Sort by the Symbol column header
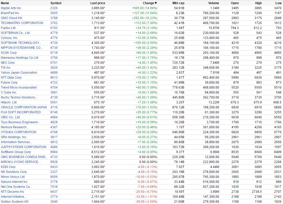The width and height of the screenshot is (283, 204). pyautogui.click(x=56, y=3)
